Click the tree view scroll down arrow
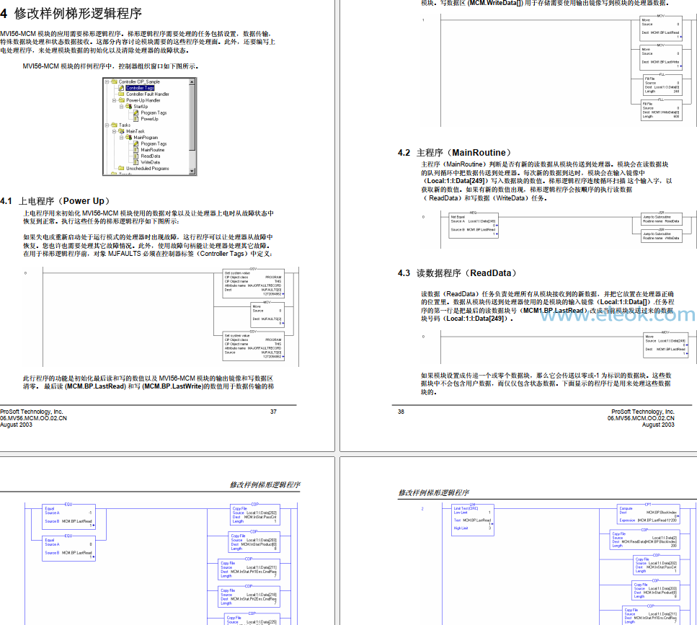This screenshot has width=697, height=625. tap(192, 171)
